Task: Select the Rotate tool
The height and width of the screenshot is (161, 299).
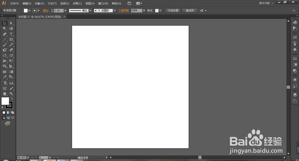Action: tap(4, 56)
